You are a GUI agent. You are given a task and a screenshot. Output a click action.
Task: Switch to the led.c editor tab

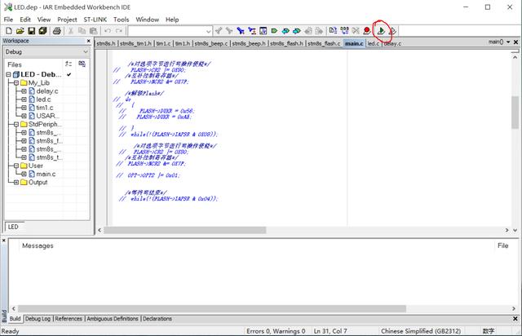point(374,43)
